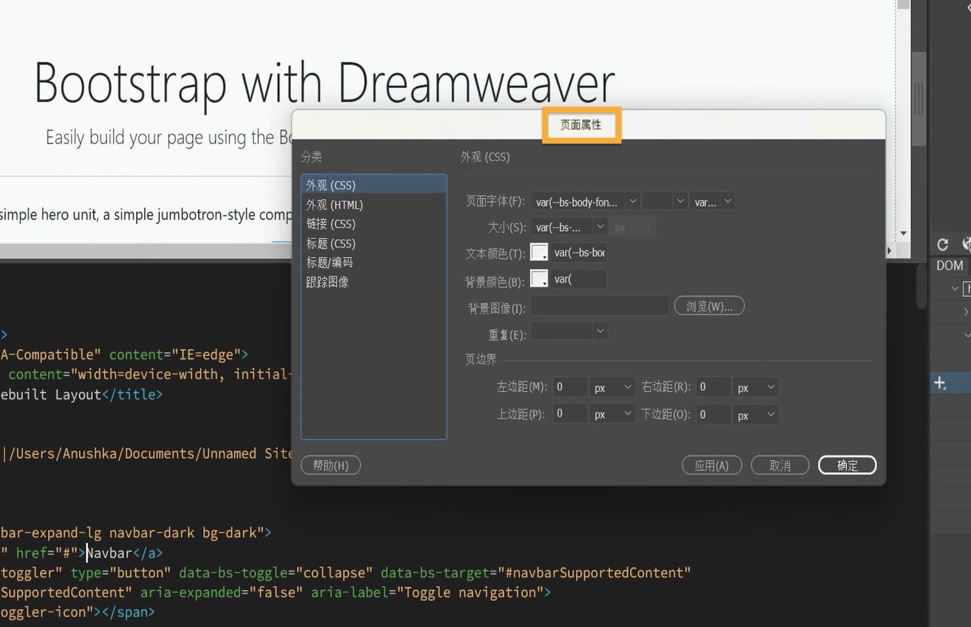Open the 背景颜色 color swatch picker

pyautogui.click(x=539, y=279)
